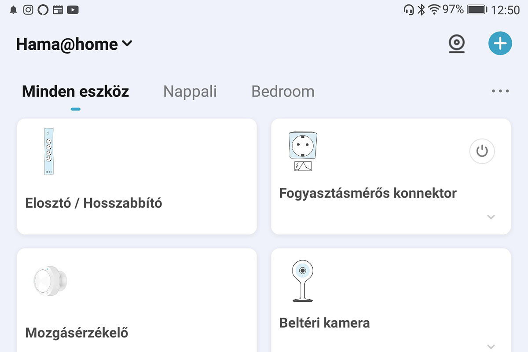Click the motion sensor device icon
The height and width of the screenshot is (352, 528).
pos(50,281)
